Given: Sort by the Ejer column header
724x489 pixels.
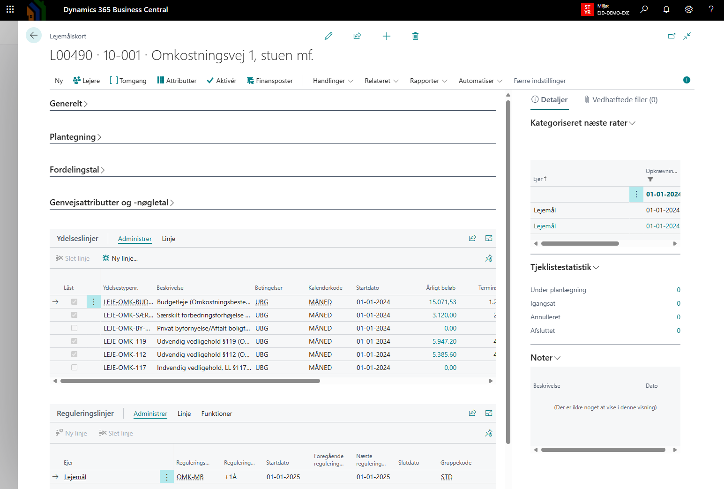Looking at the screenshot, I should [540, 179].
